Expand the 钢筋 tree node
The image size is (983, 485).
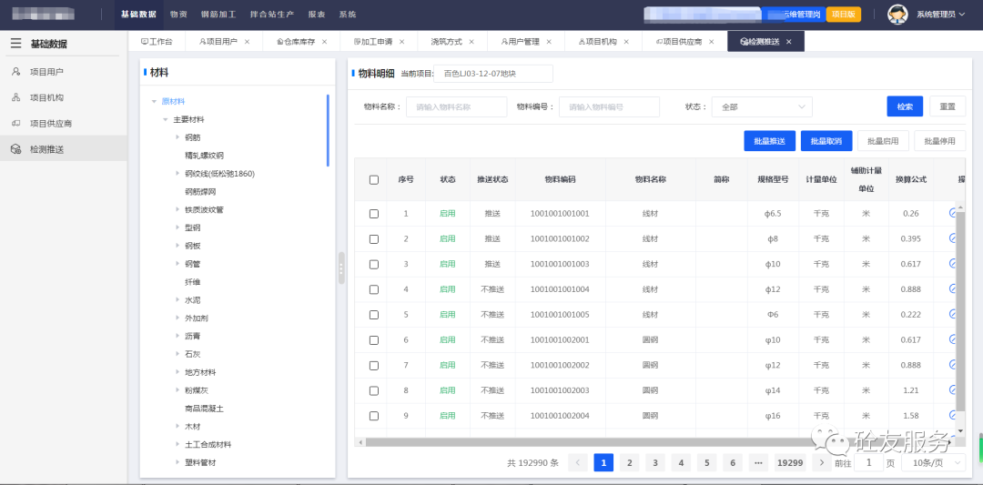177,137
